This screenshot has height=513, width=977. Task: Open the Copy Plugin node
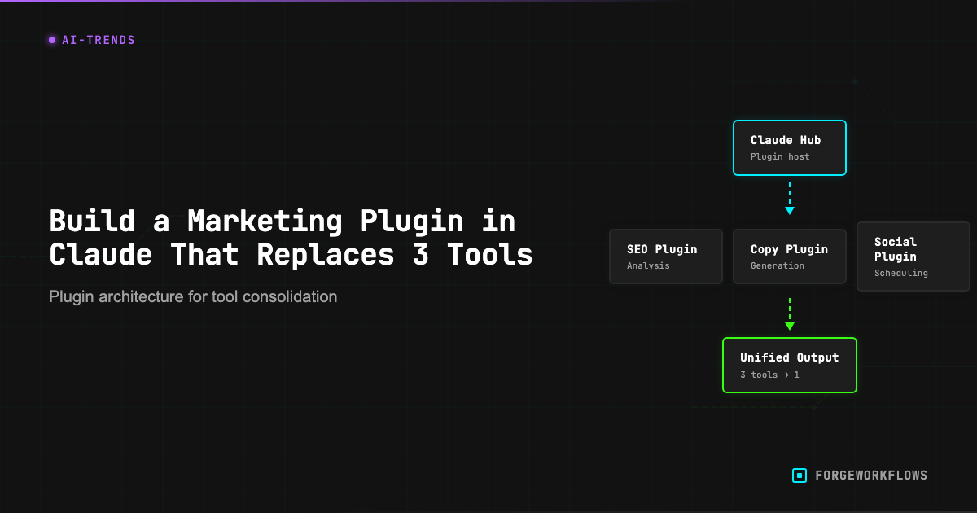790,256
